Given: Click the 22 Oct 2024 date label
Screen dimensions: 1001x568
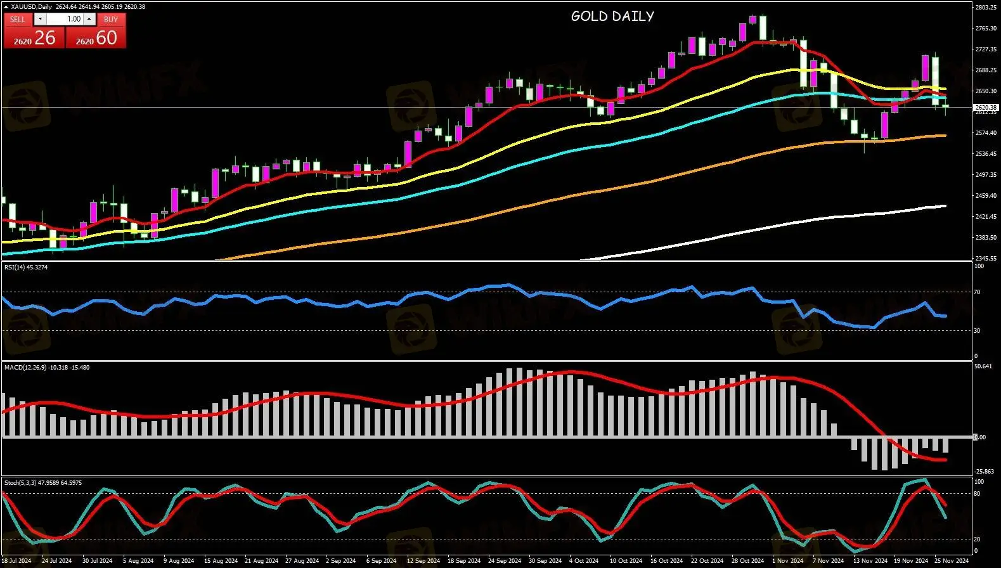Looking at the screenshot, I should (707, 561).
